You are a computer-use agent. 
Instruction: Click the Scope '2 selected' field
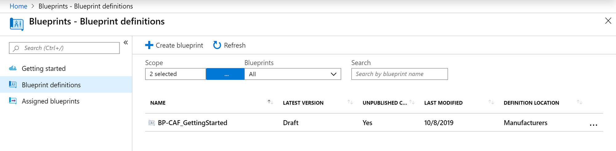click(176, 74)
